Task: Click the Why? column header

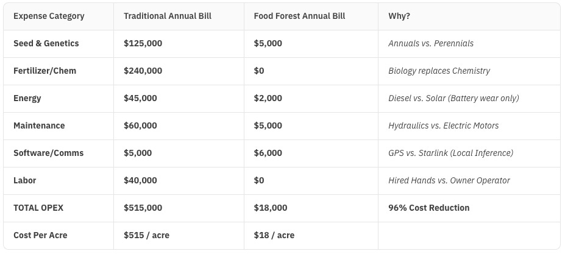Action: click(399, 16)
